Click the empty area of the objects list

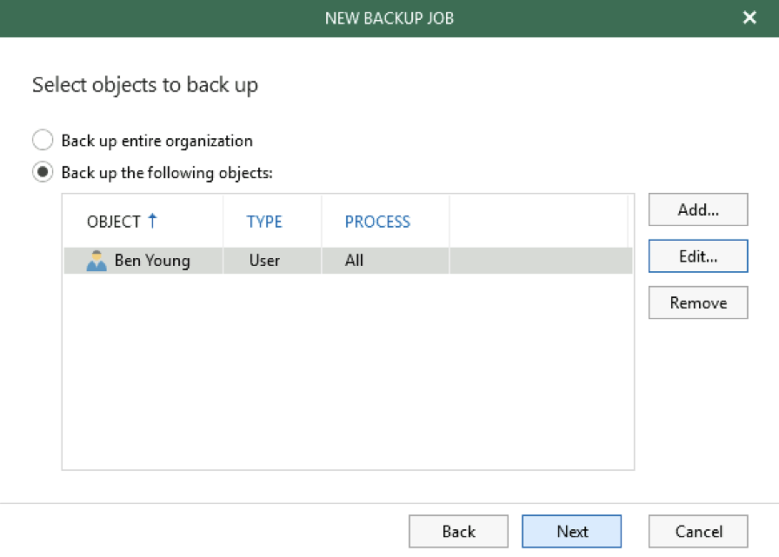pos(348,371)
